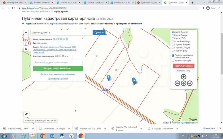
Task: Switch to продажа земельных tab
Action: point(42,3)
